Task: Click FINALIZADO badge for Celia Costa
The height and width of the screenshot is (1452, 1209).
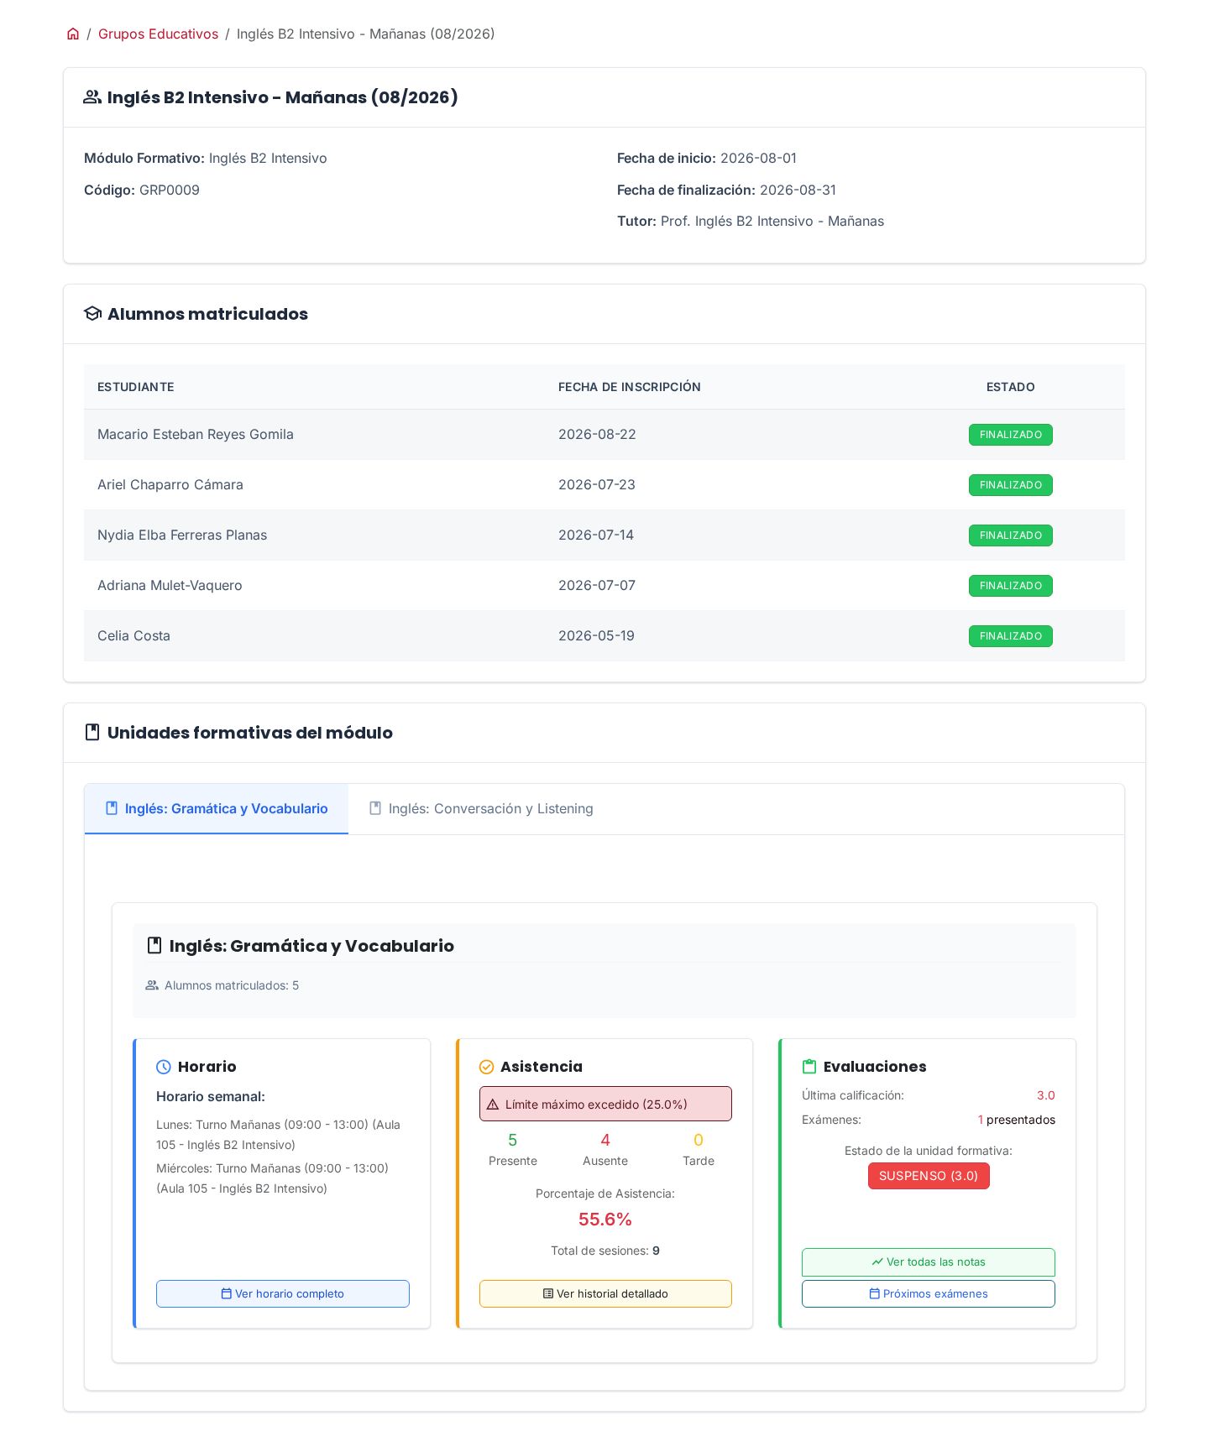Action: (1011, 636)
